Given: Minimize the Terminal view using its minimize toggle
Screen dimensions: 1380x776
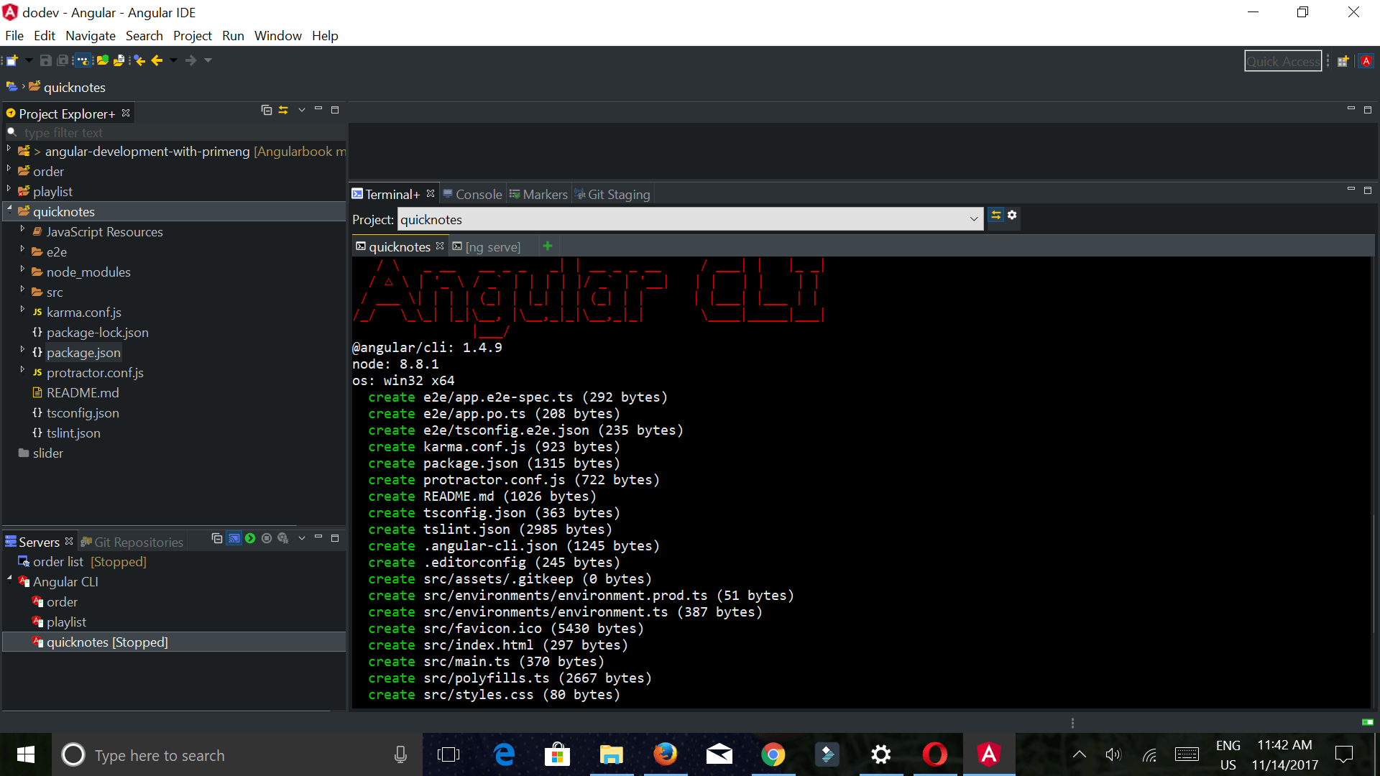Looking at the screenshot, I should tap(1351, 190).
